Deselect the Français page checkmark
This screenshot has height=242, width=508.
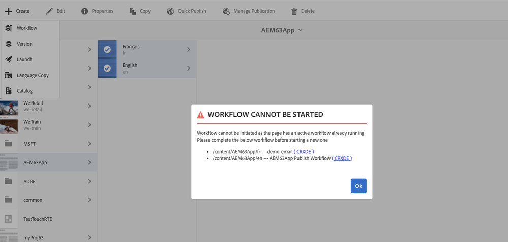(107, 49)
